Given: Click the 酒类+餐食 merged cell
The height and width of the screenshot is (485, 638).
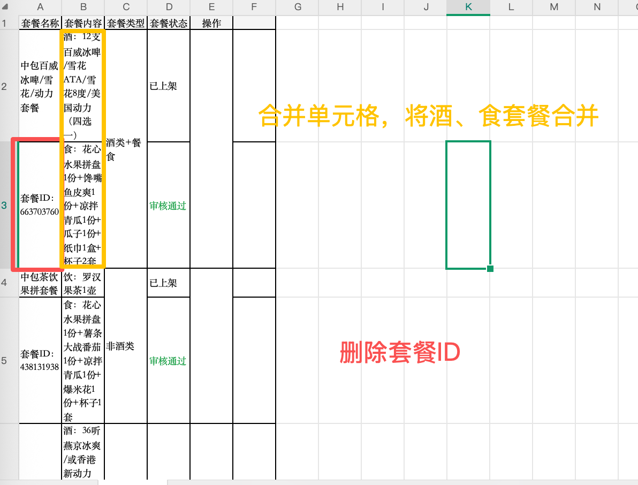Looking at the screenshot, I should [x=126, y=149].
